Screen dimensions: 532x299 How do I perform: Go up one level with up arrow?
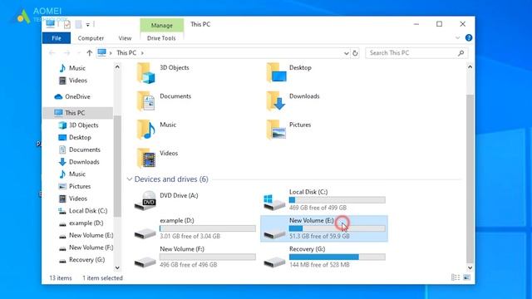(x=89, y=53)
